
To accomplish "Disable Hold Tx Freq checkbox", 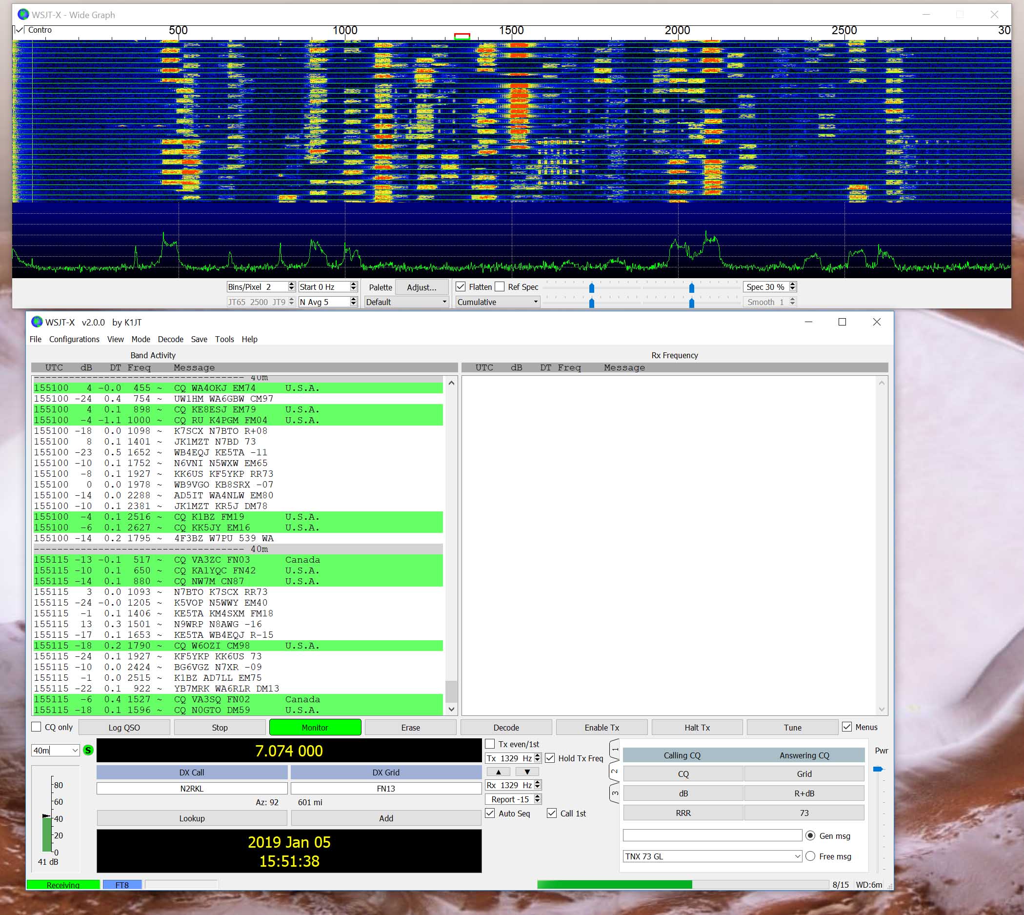I will (x=550, y=758).
